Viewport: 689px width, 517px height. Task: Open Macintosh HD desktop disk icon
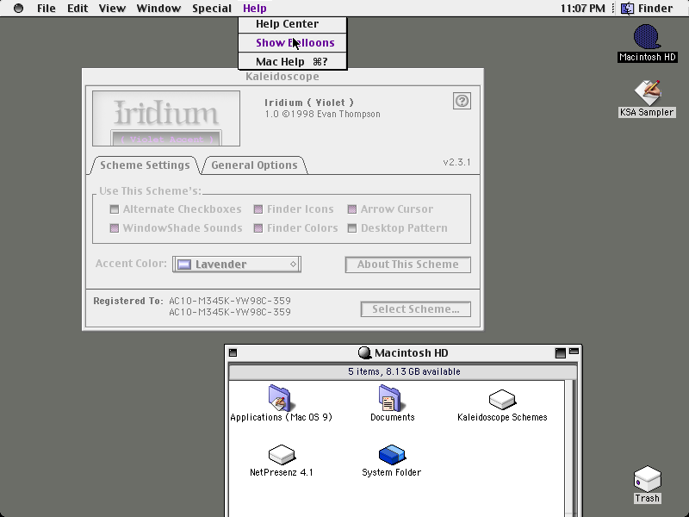pos(647,37)
